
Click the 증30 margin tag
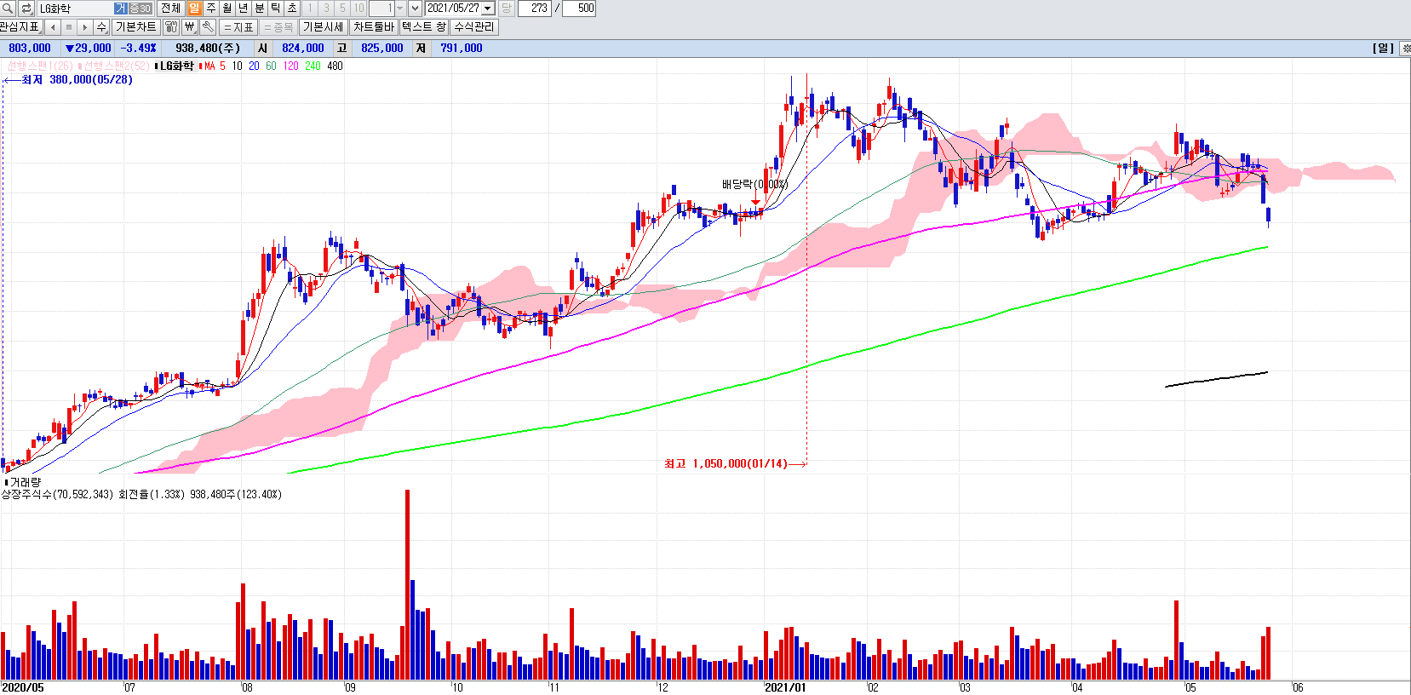(140, 9)
